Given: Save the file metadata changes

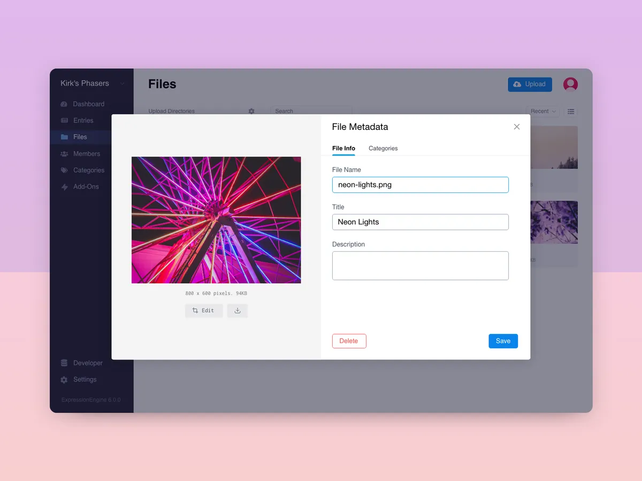Looking at the screenshot, I should pyautogui.click(x=502, y=340).
